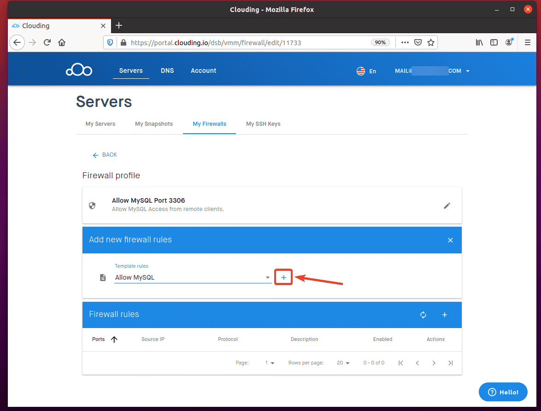Refresh the Firewall rules list

click(423, 315)
